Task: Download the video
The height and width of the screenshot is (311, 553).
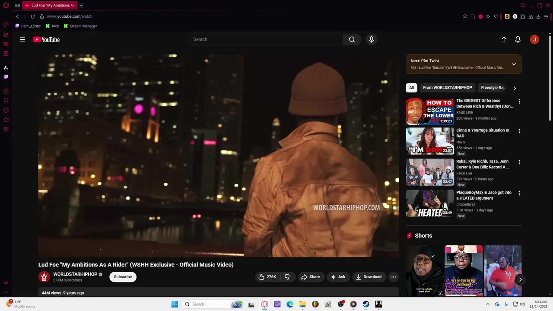Action: click(x=369, y=277)
